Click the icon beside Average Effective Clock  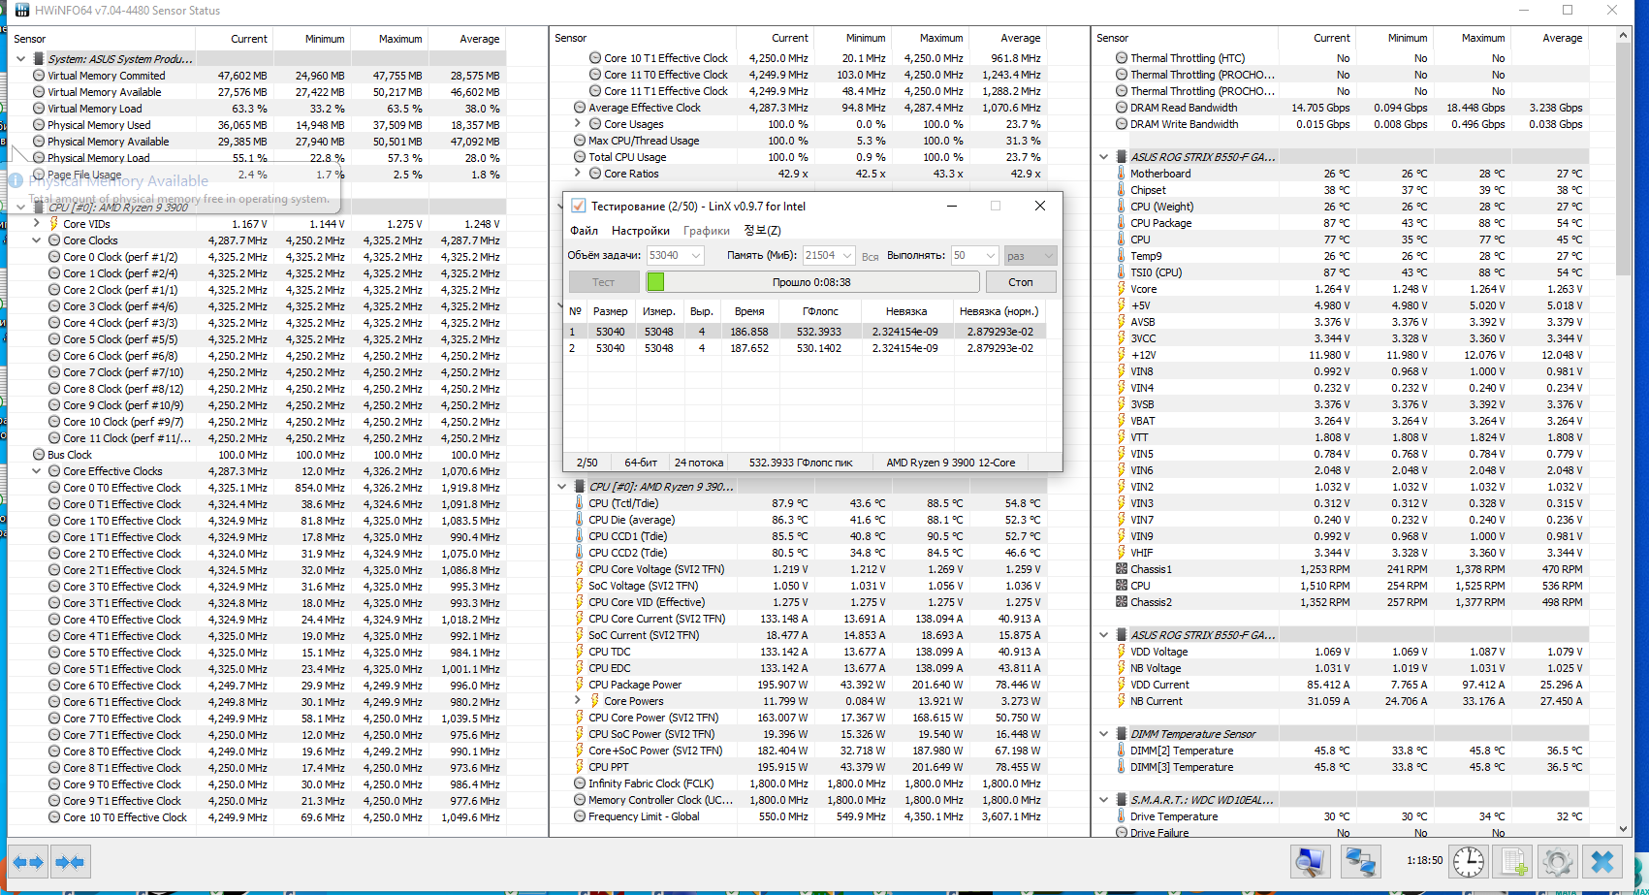pos(580,108)
